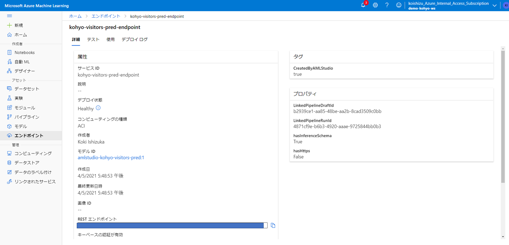This screenshot has height=245, width=509.
Task: Switch to the テスト tab
Action: pyautogui.click(x=93, y=40)
